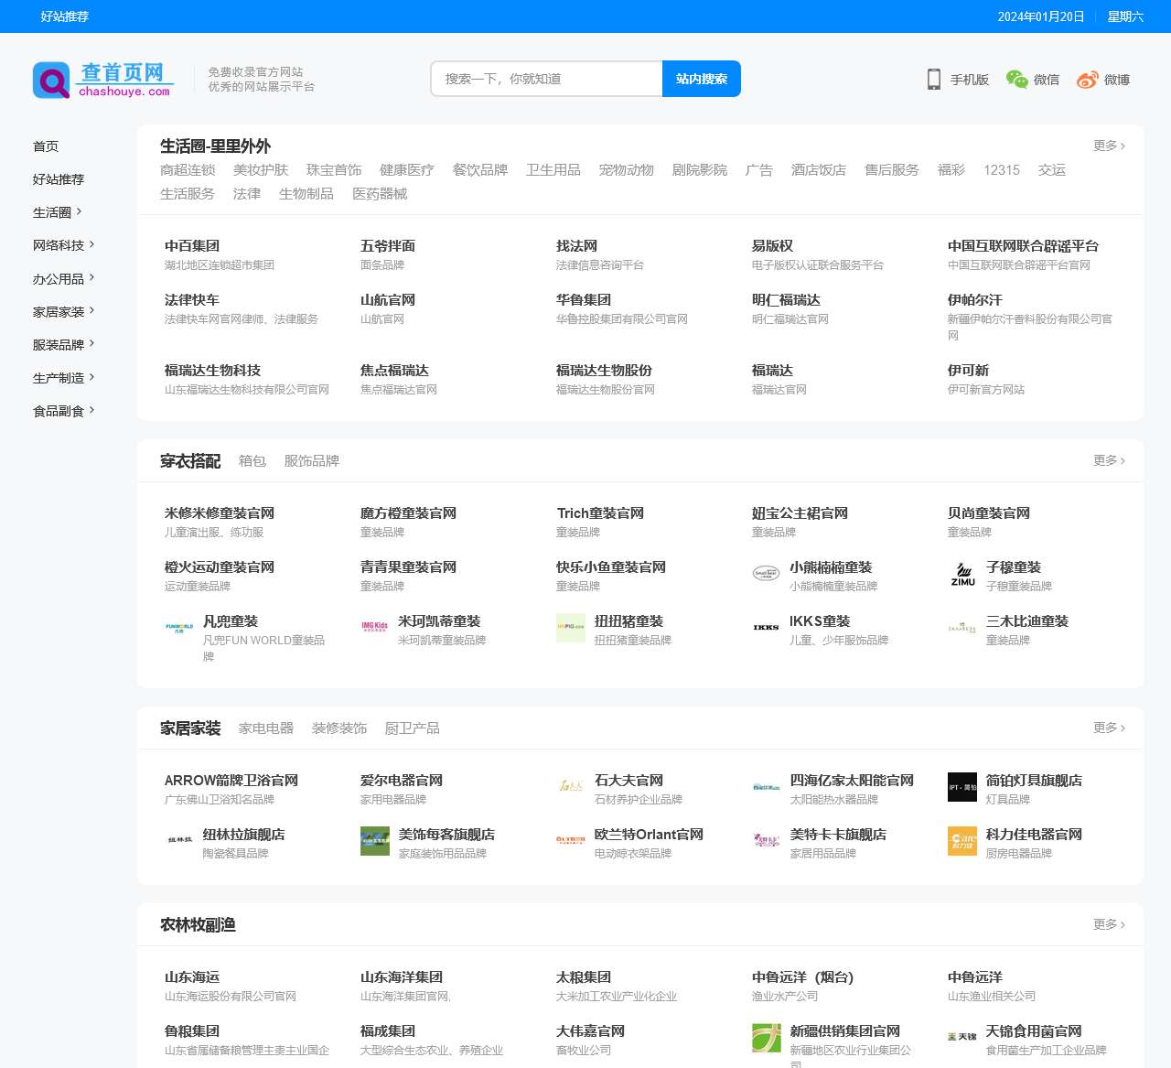Select the 美妆护肤 category tab
The image size is (1171, 1068).
(x=261, y=170)
